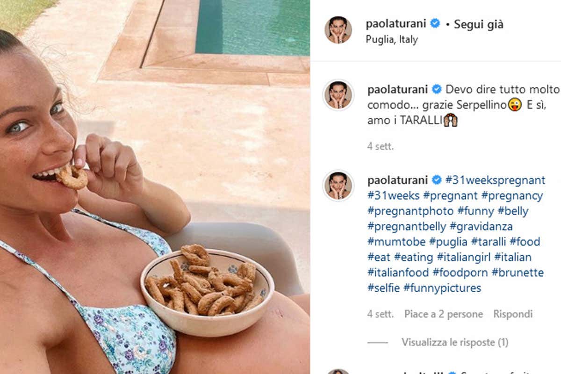Screen dimensions: 561x374
Task: Click the paolaturani username in the header
Action: [x=397, y=24]
